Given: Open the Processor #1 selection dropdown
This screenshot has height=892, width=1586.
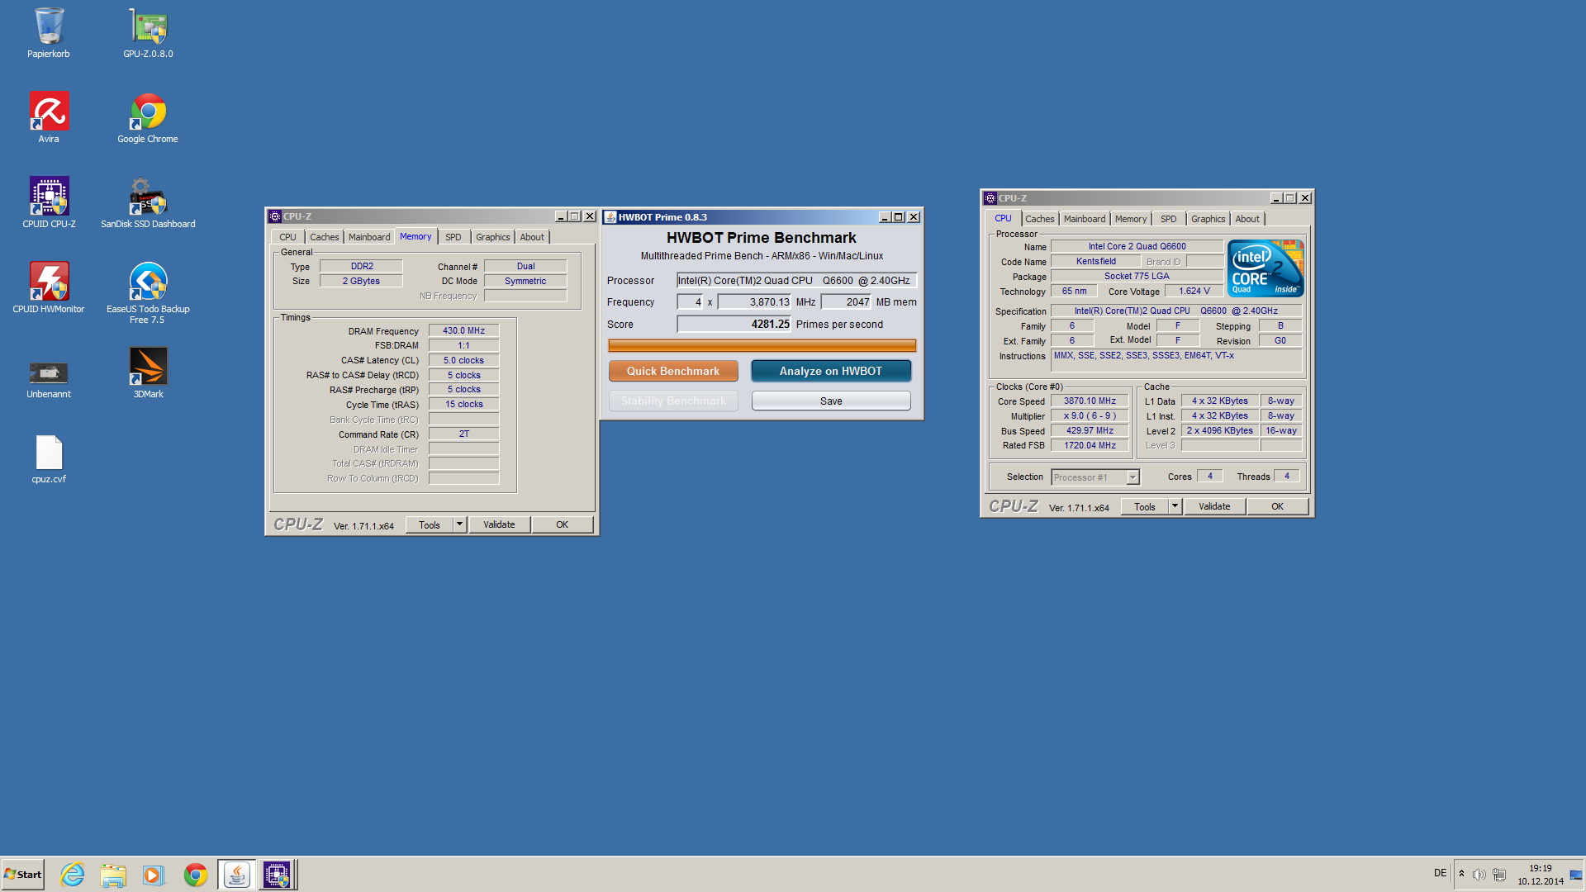Looking at the screenshot, I should click(1095, 477).
